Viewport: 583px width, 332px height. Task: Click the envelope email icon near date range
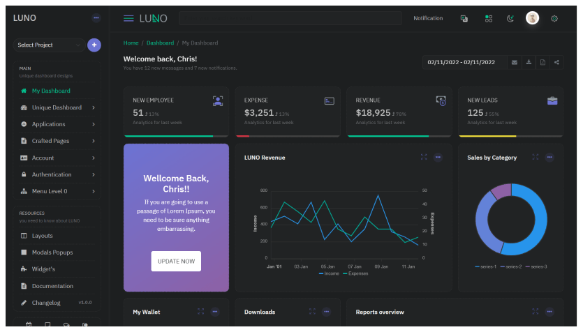tap(515, 62)
